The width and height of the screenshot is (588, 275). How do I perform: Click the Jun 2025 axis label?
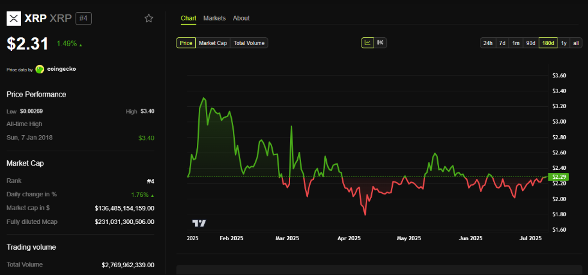(x=471, y=238)
